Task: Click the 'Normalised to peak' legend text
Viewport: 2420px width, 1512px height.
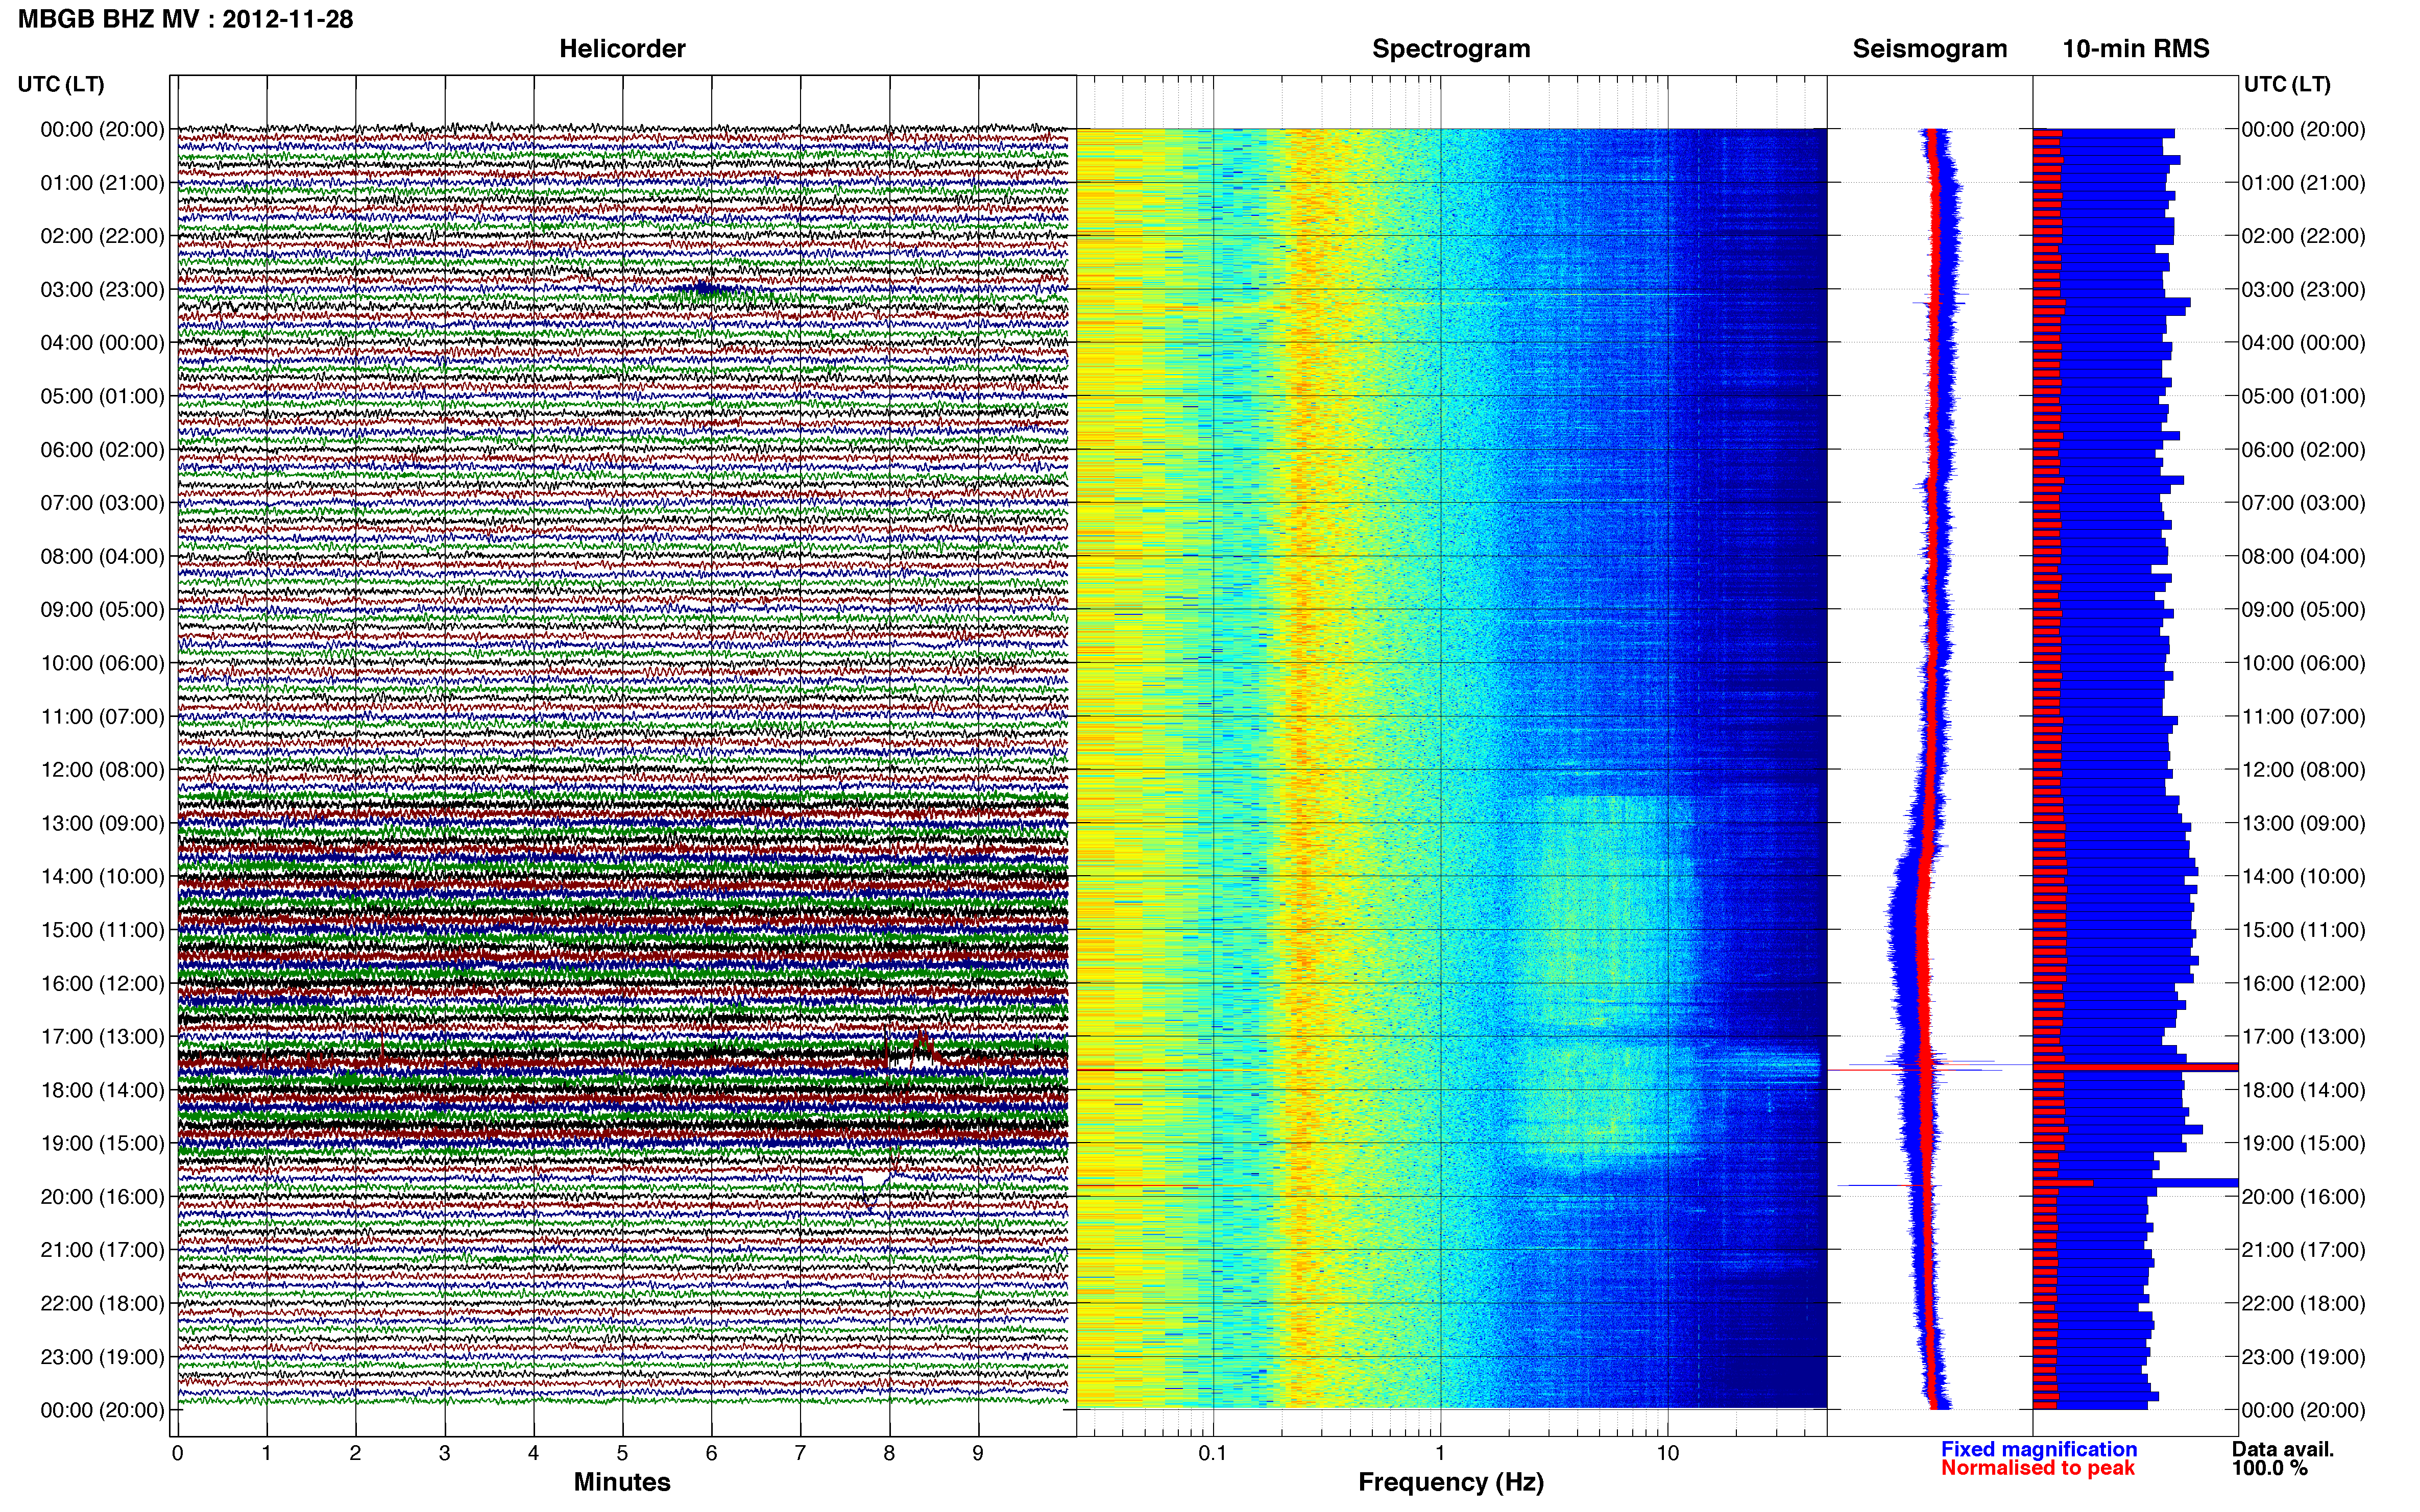Action: (2038, 1468)
